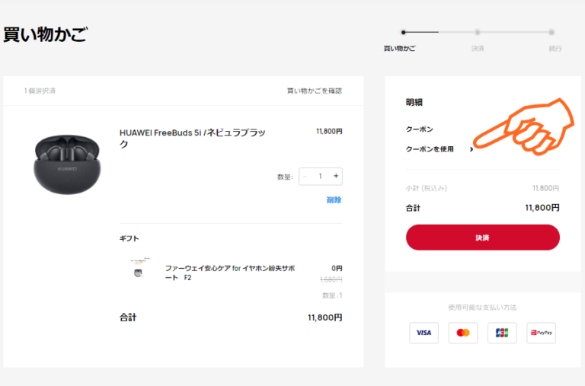Expand the クーポンを使用 chevron arrow
Screen dimensions: 585x386
(x=472, y=149)
